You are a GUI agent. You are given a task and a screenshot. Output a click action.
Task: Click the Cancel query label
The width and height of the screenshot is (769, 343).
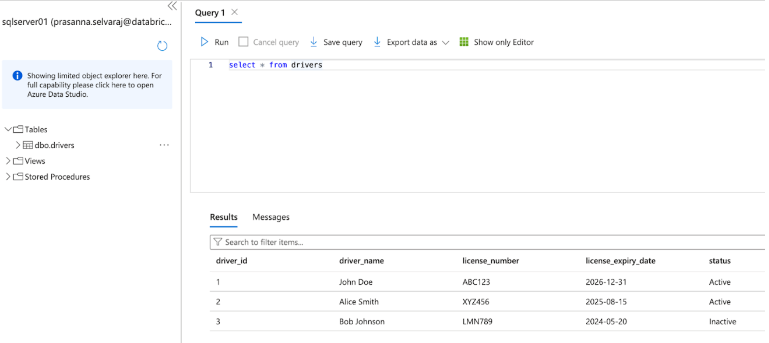point(276,42)
